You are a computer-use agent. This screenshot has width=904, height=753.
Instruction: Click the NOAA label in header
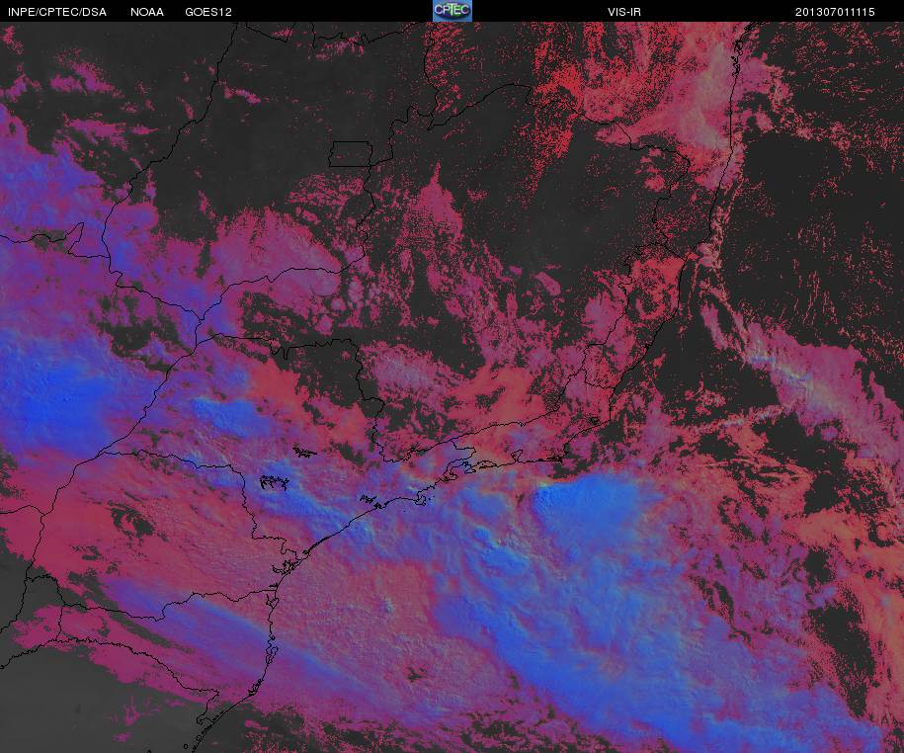pyautogui.click(x=147, y=12)
